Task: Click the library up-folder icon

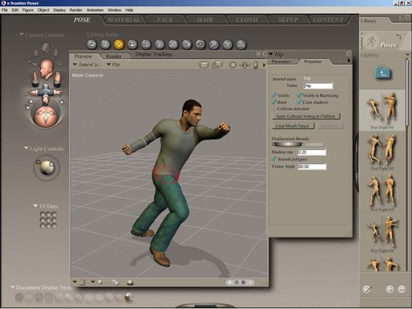Action: (383, 72)
